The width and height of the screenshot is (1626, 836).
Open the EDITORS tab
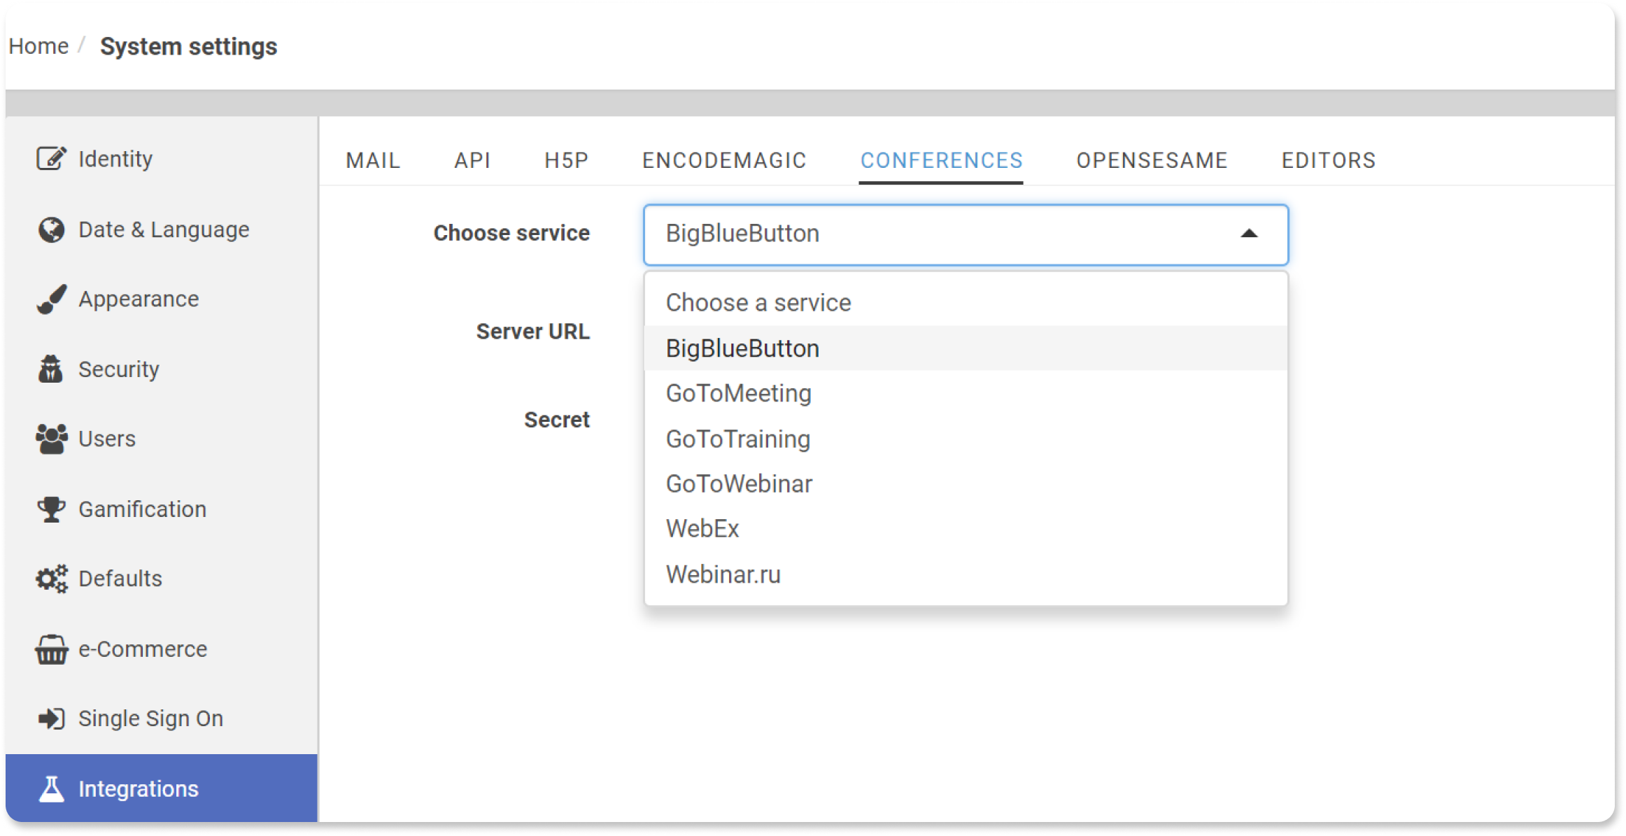(1328, 160)
